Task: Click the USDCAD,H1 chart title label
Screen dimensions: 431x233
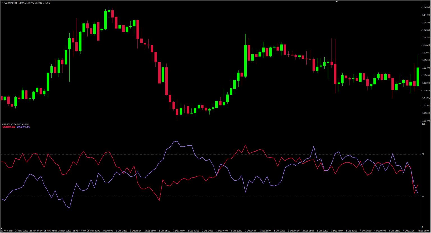Action: click(x=10, y=3)
